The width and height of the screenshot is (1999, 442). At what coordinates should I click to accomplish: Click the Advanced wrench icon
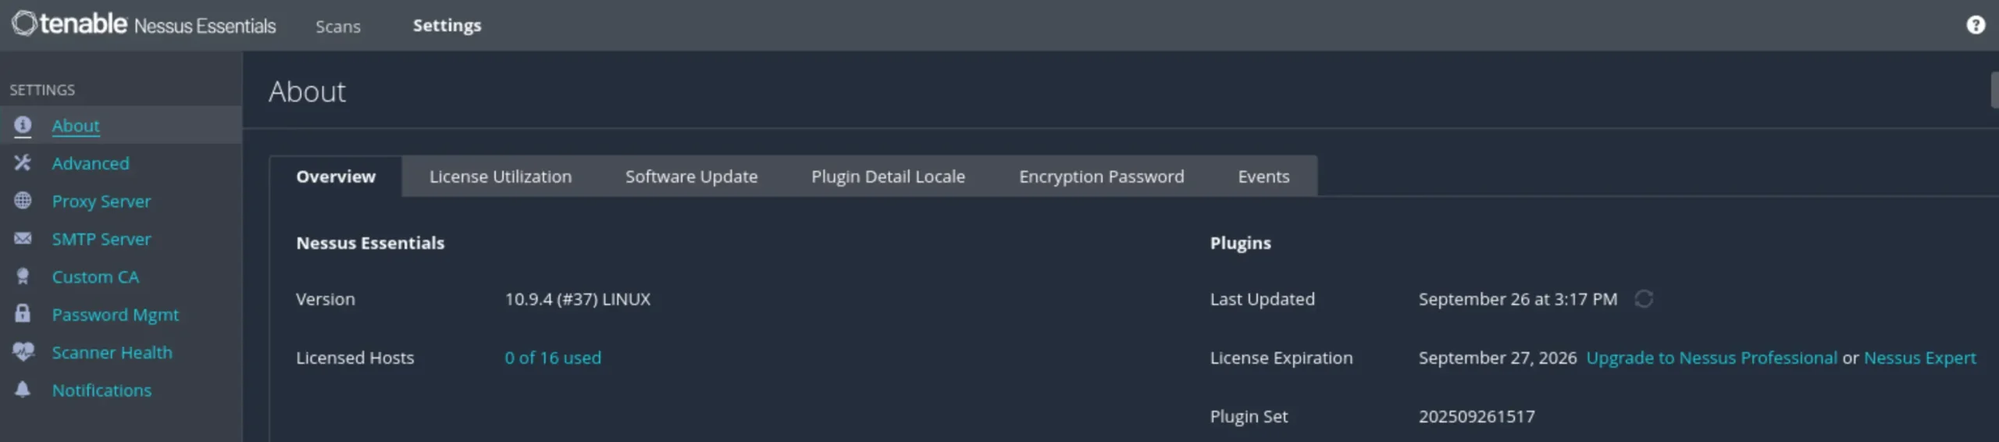(23, 162)
